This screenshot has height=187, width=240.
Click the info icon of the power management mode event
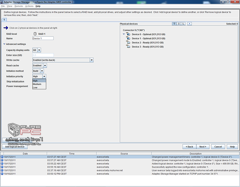tap(2, 160)
